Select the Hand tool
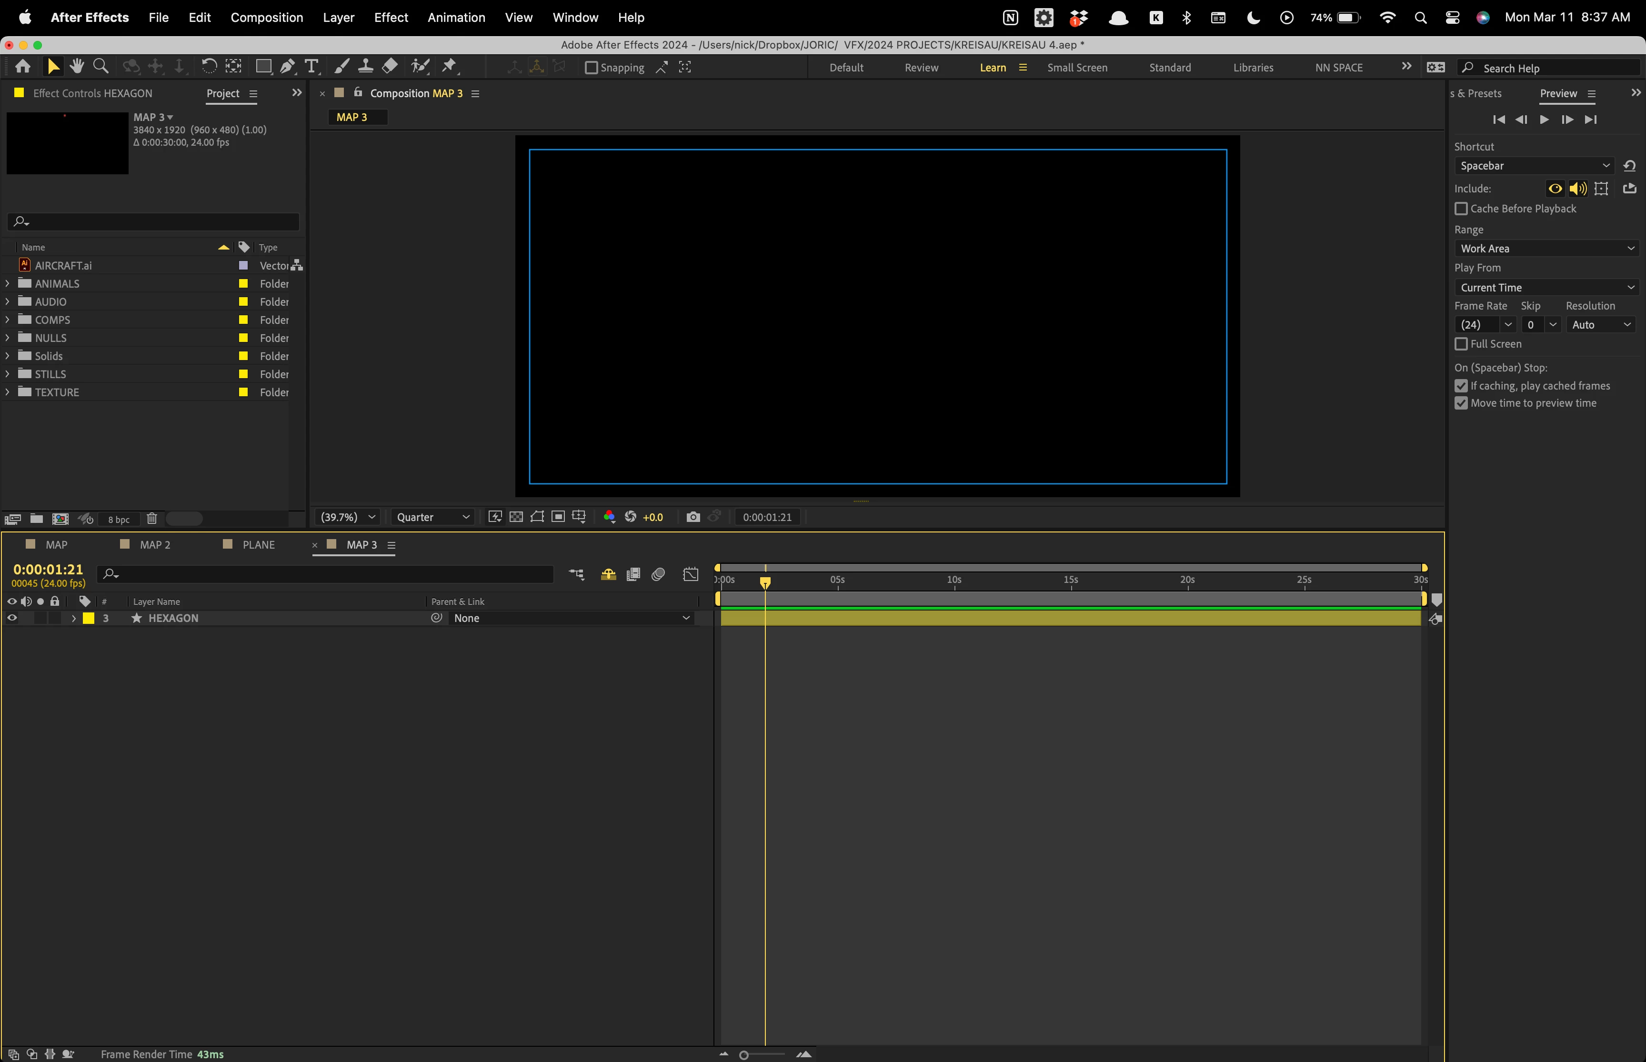The width and height of the screenshot is (1646, 1062). [x=77, y=67]
